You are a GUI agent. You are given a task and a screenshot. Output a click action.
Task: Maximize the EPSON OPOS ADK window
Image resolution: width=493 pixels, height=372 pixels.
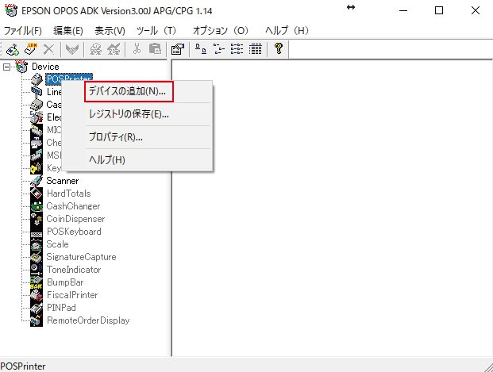[x=439, y=10]
